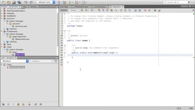Click the Next Bookmark icon

tap(125, 10)
